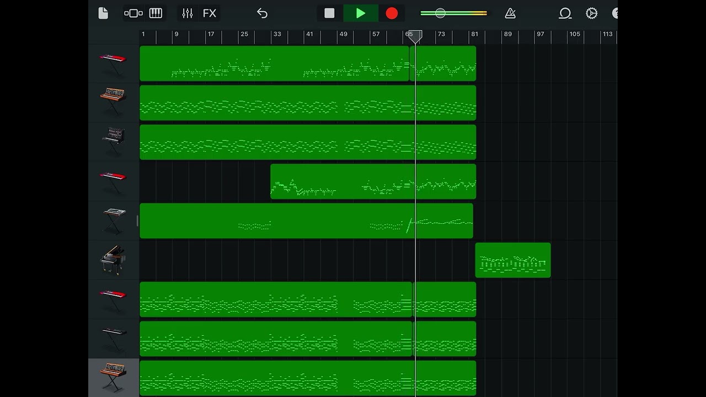Select the third track's black modular synth icon
The width and height of the screenshot is (706, 397).
[x=113, y=142]
